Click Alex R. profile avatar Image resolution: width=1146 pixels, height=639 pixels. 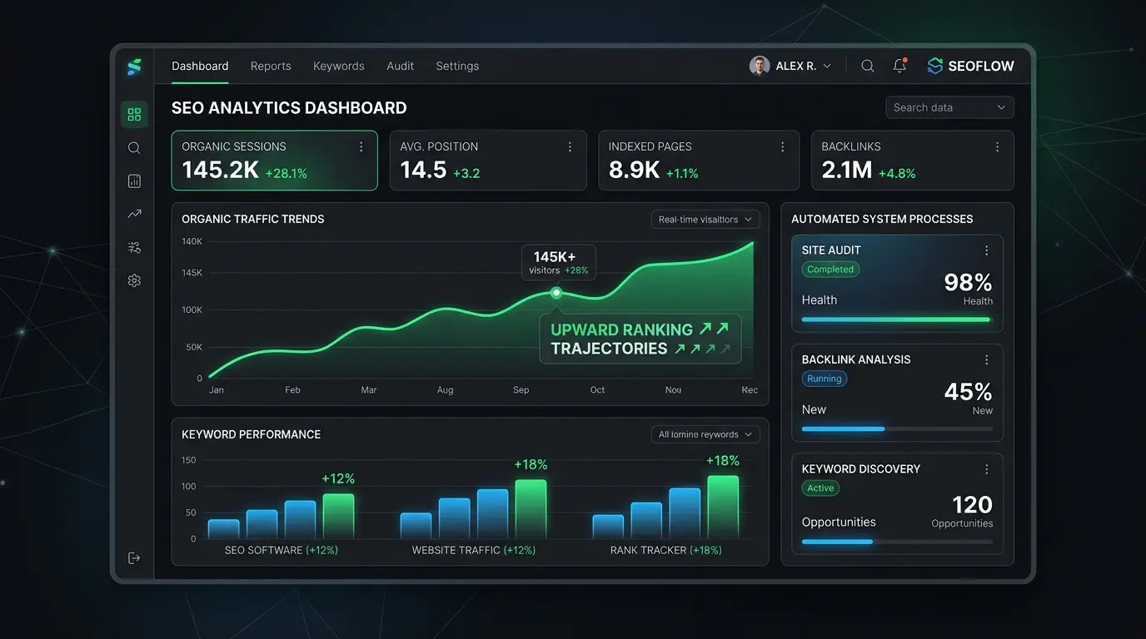760,66
